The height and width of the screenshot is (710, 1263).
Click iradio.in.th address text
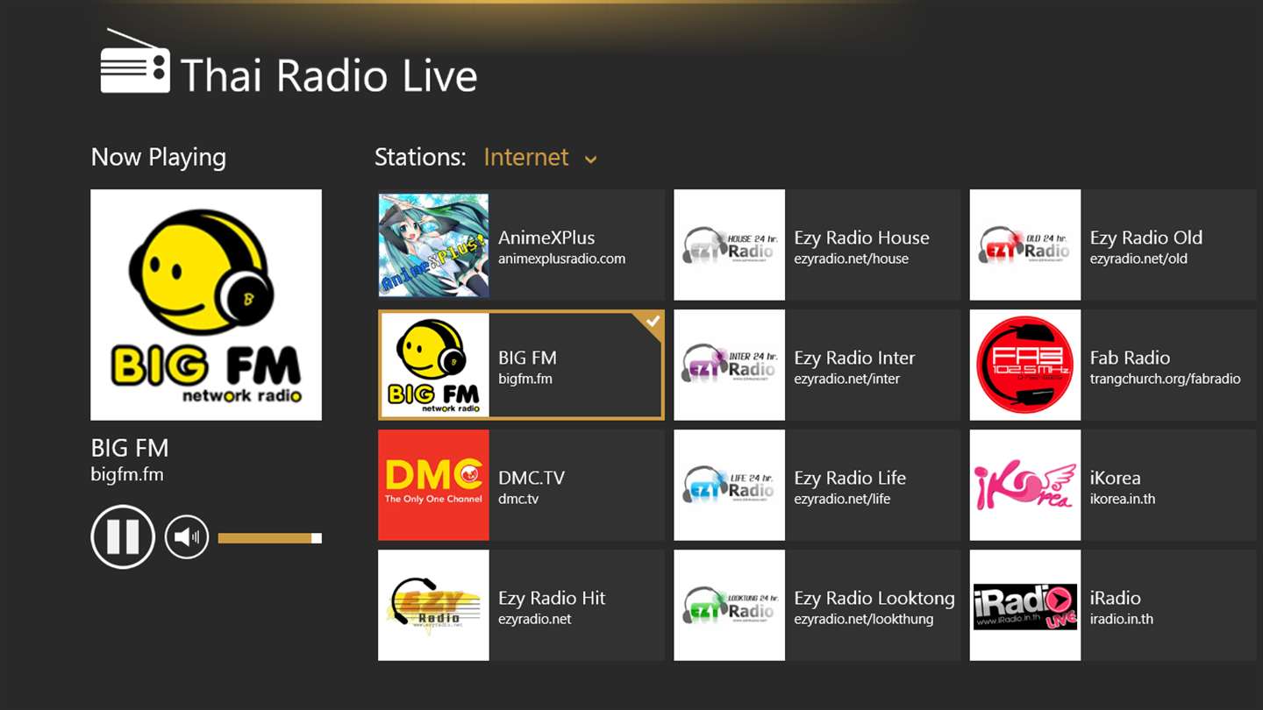(1122, 619)
